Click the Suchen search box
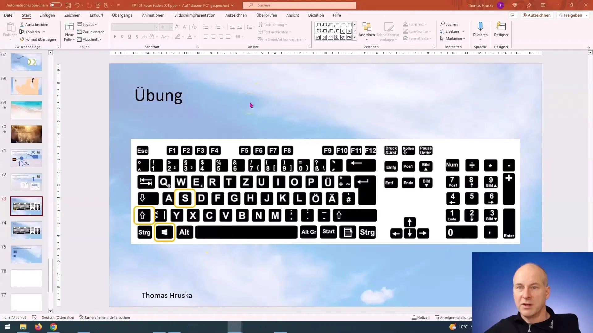This screenshot has height=333, width=593. (x=299, y=5)
